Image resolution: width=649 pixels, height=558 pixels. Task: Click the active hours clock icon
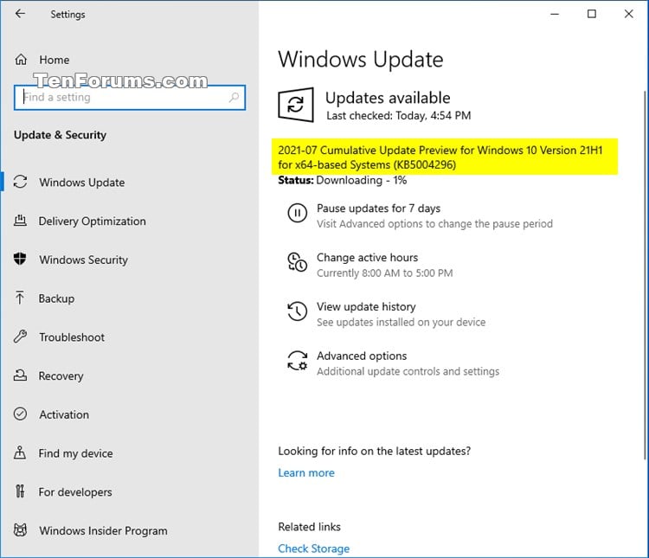pos(297,262)
